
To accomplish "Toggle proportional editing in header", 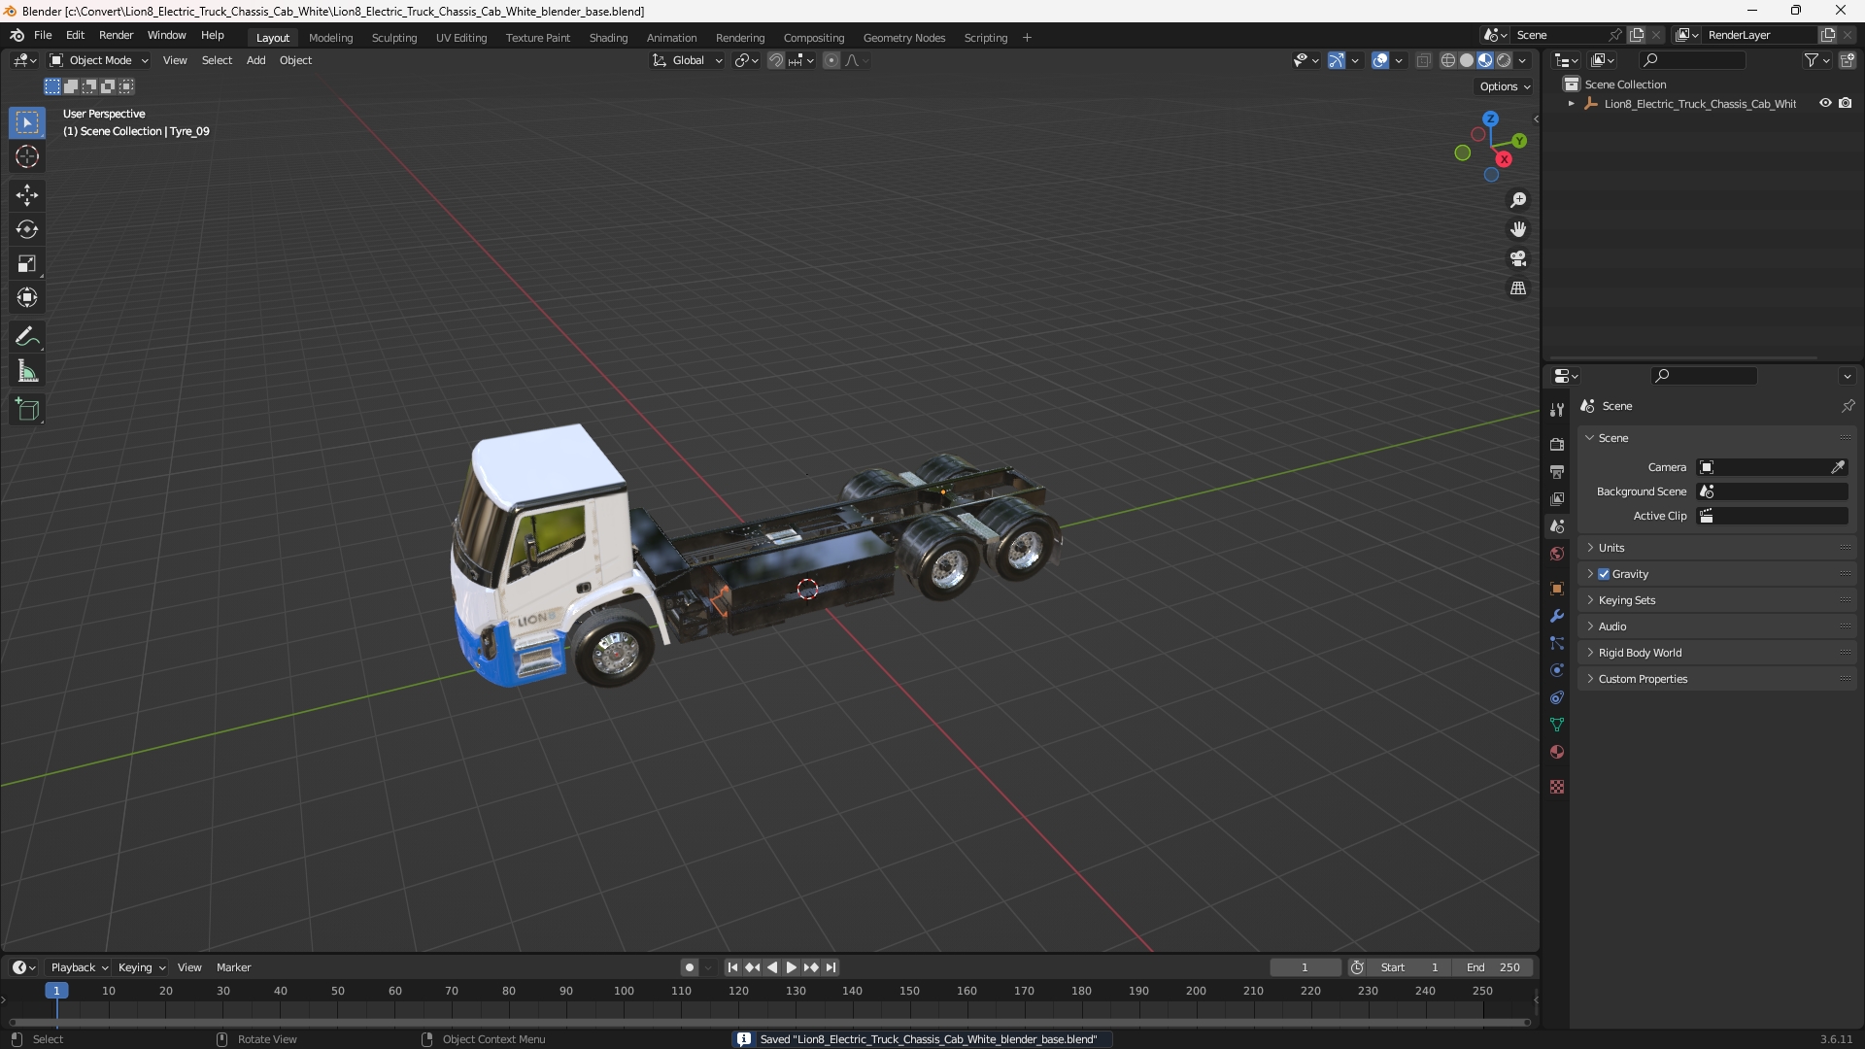I will 831,60.
